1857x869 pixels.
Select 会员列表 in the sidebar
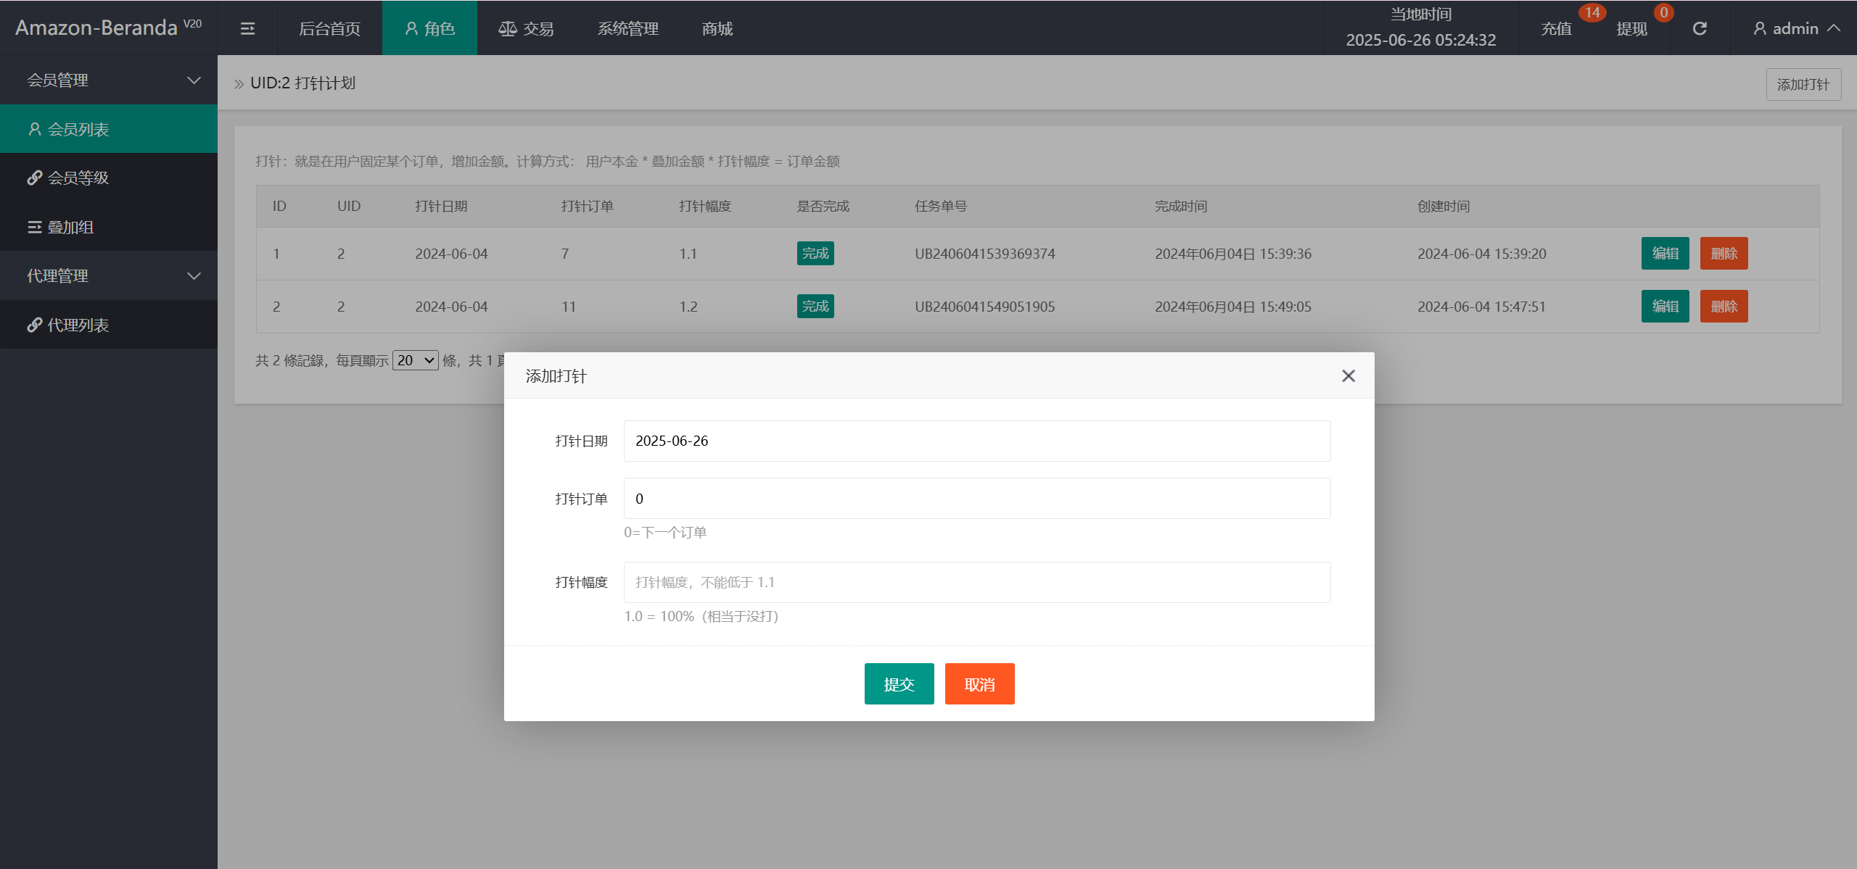pyautogui.click(x=78, y=129)
